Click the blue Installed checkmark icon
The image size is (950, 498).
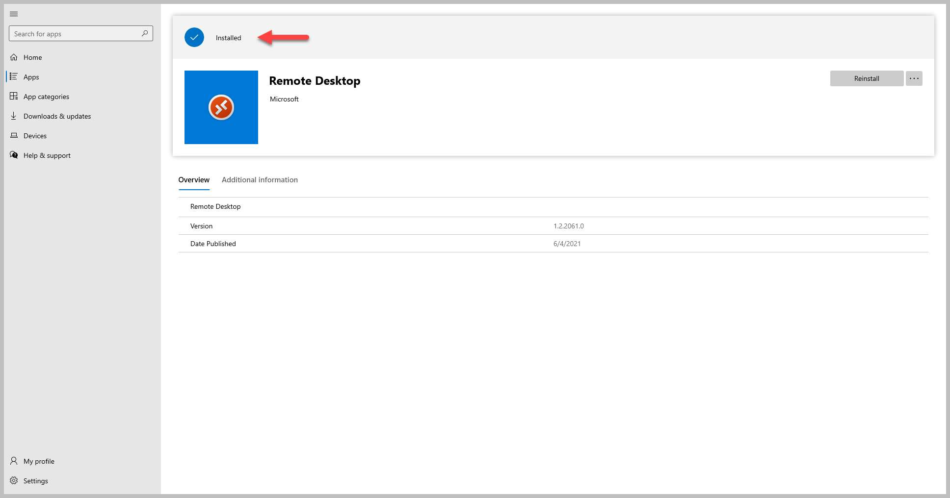click(x=194, y=37)
